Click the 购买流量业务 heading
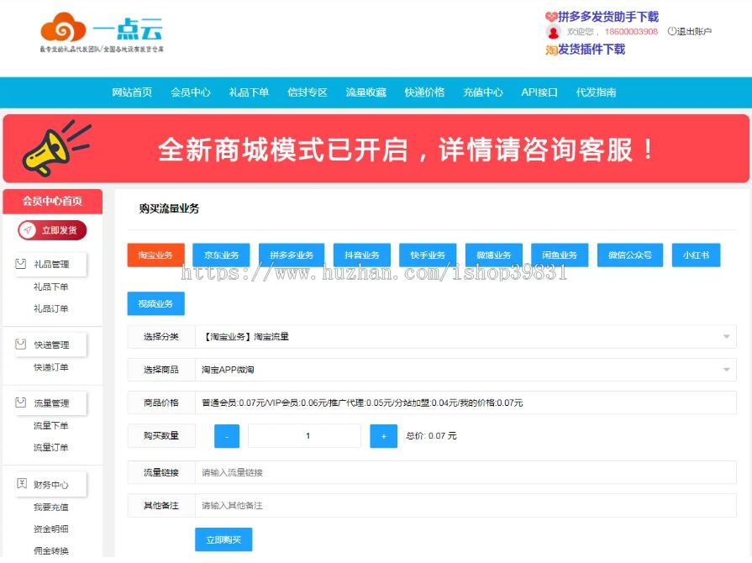The height and width of the screenshot is (563, 752). (x=169, y=208)
